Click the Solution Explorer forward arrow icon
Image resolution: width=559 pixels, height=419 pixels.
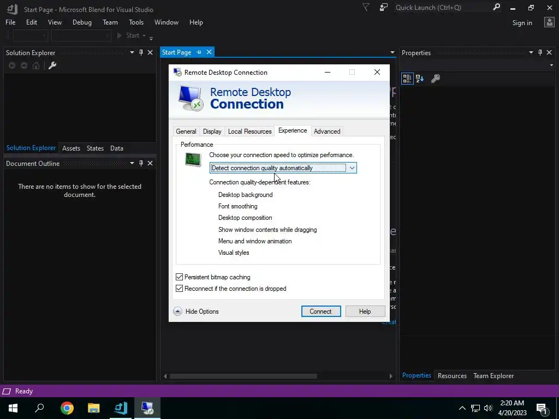[x=24, y=65]
